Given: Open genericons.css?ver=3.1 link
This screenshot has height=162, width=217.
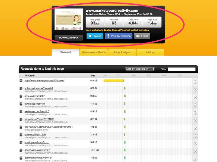Looking at the screenshot, I should tap(37, 150).
